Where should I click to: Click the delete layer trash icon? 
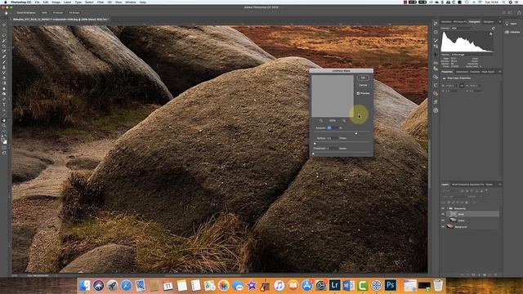coord(495,274)
